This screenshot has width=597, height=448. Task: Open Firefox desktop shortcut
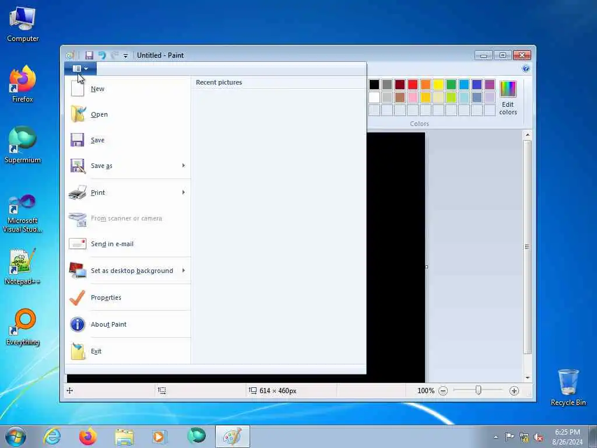pos(23,84)
